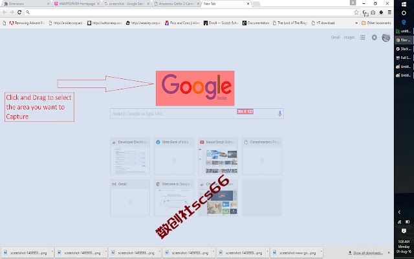The height and width of the screenshot is (259, 414).
Task: Go back using the browser back arrow
Action: pyautogui.click(x=5, y=12)
